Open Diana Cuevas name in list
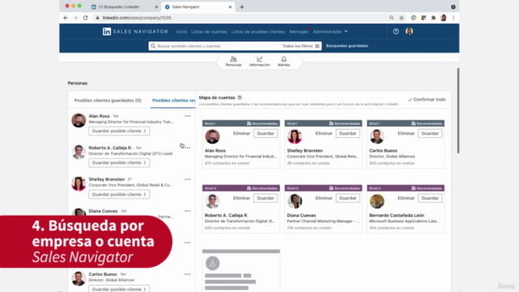Screen dimensions: 519x292 [x=103, y=211]
